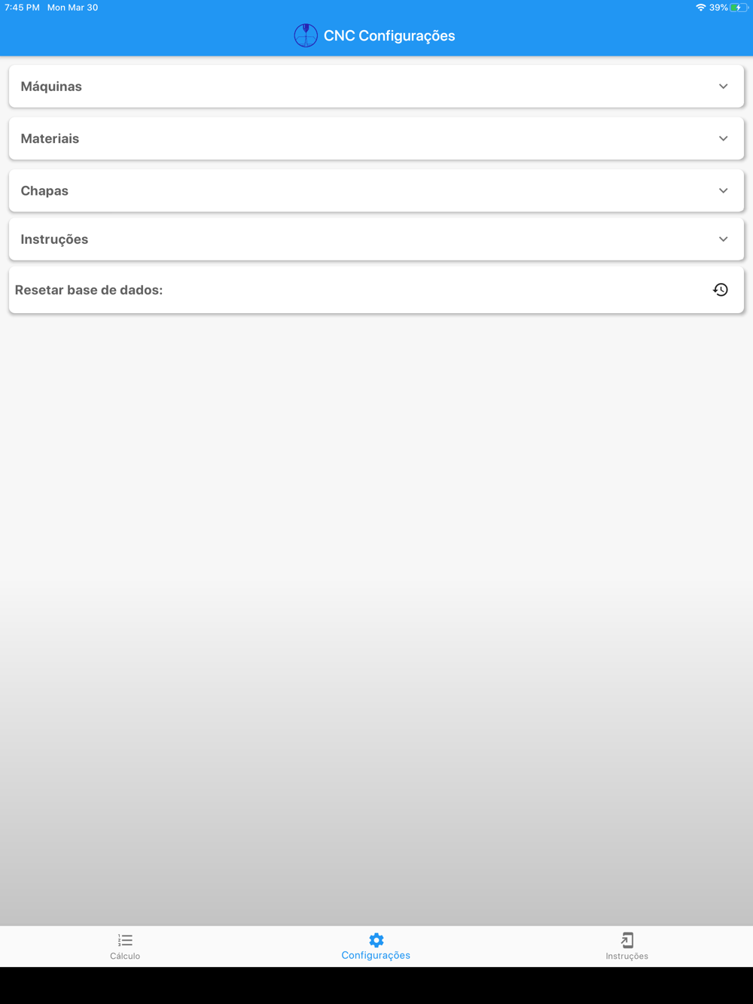Open the Cálculo list icon
This screenshot has height=1004, width=753.
point(125,940)
